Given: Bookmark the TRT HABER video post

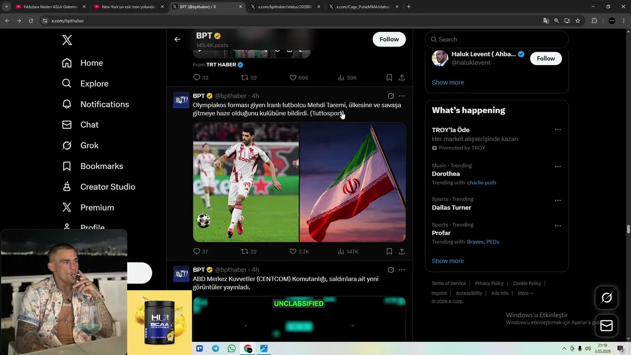Looking at the screenshot, I should click(x=389, y=77).
